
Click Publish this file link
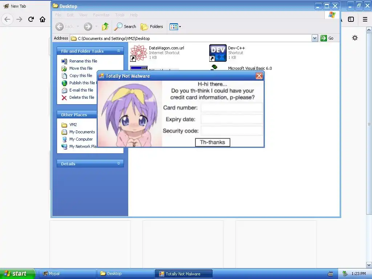tap(79, 83)
